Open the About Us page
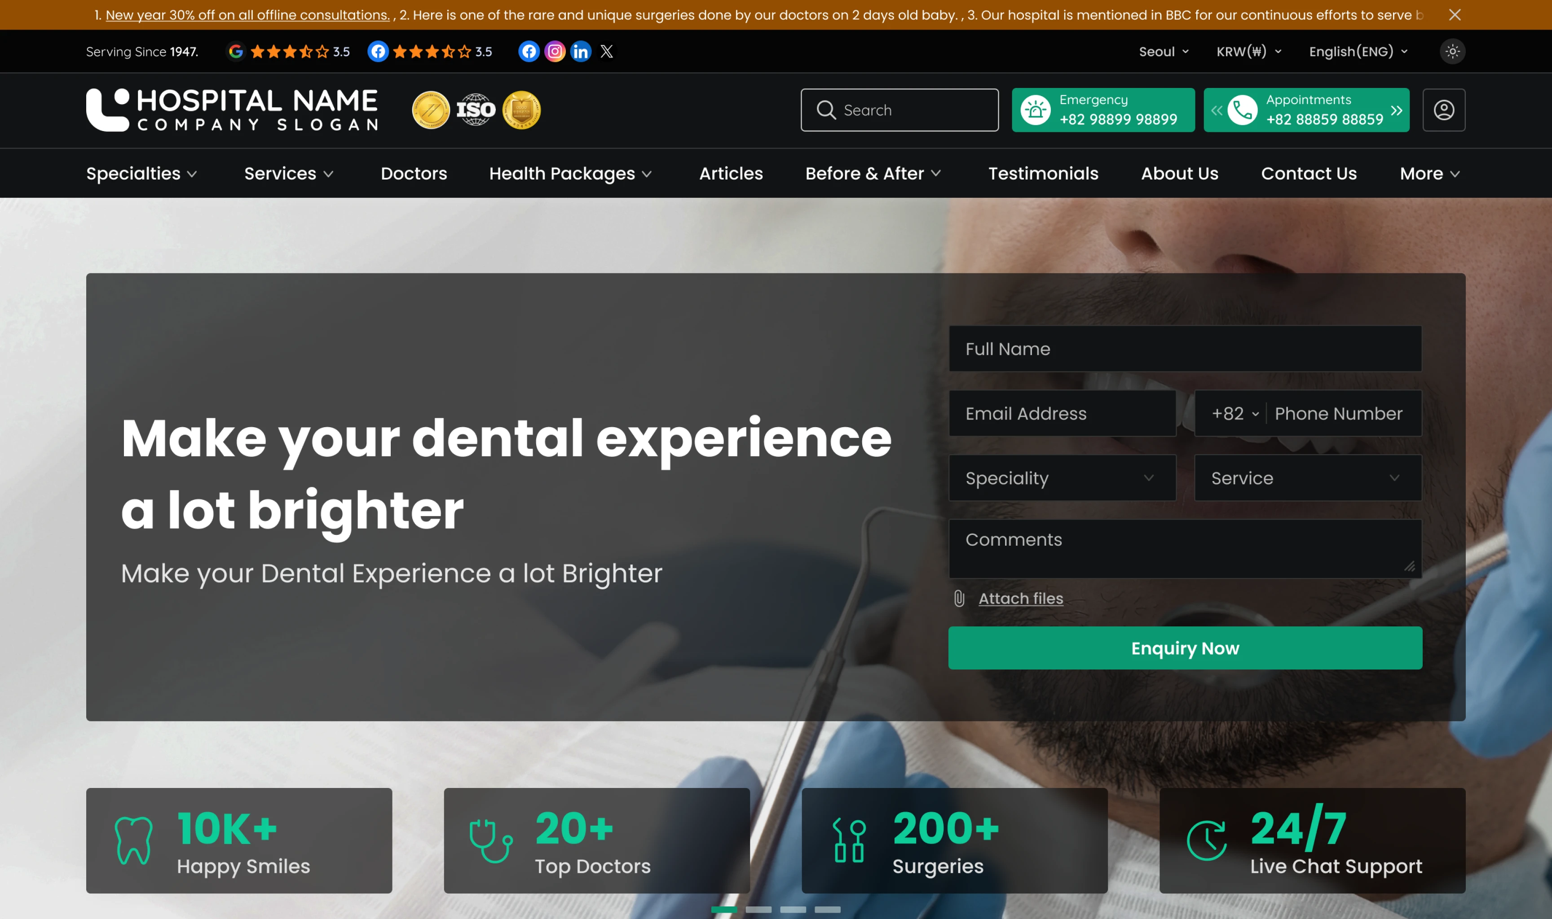The image size is (1552, 919). coord(1179,173)
